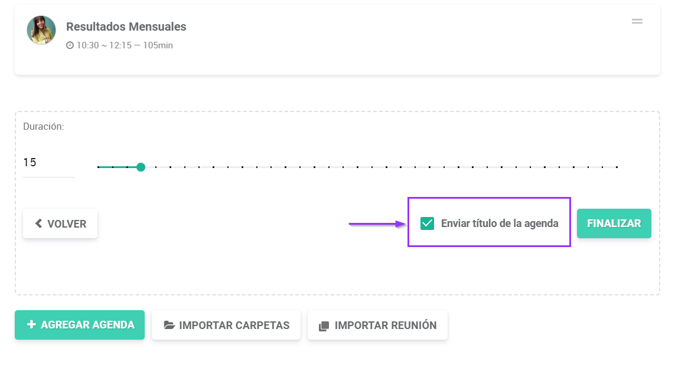Go back with the VOLVER button

tap(60, 223)
